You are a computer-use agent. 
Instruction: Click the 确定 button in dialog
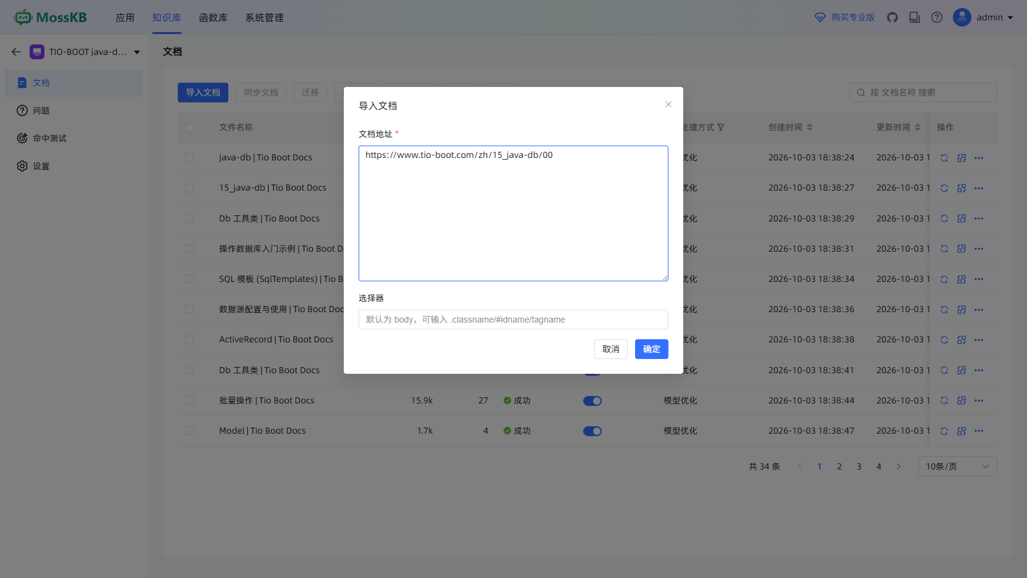(x=652, y=349)
